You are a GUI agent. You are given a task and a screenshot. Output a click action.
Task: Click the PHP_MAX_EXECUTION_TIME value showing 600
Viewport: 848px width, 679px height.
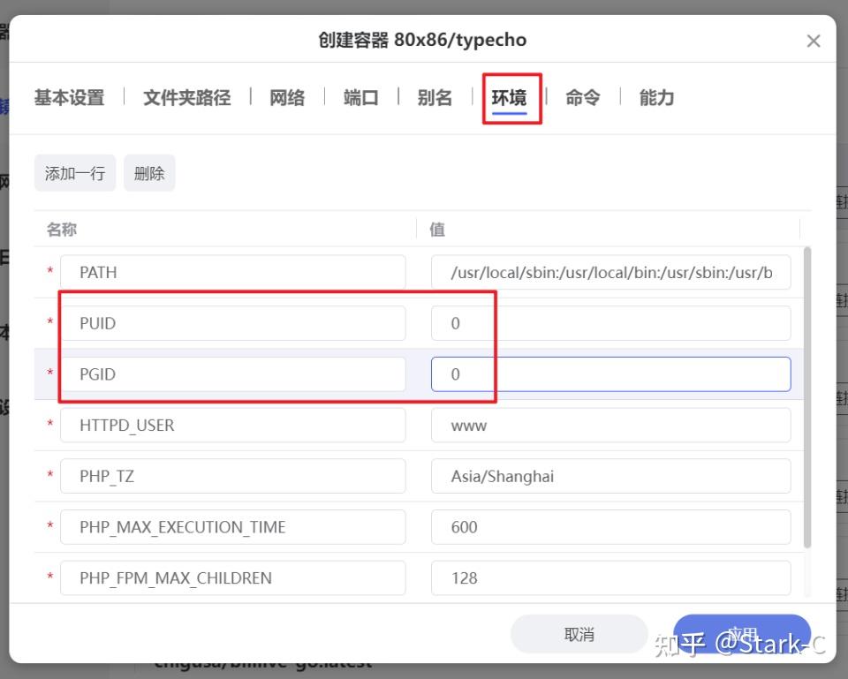pyautogui.click(x=609, y=526)
